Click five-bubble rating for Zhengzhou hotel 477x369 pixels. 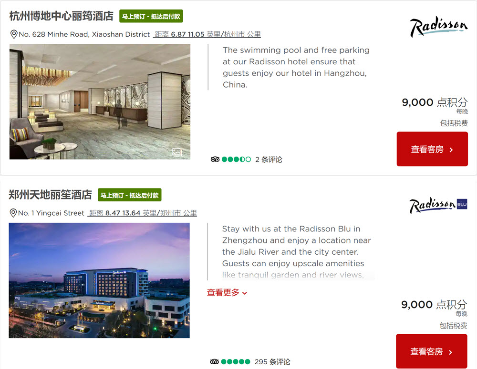click(x=236, y=362)
